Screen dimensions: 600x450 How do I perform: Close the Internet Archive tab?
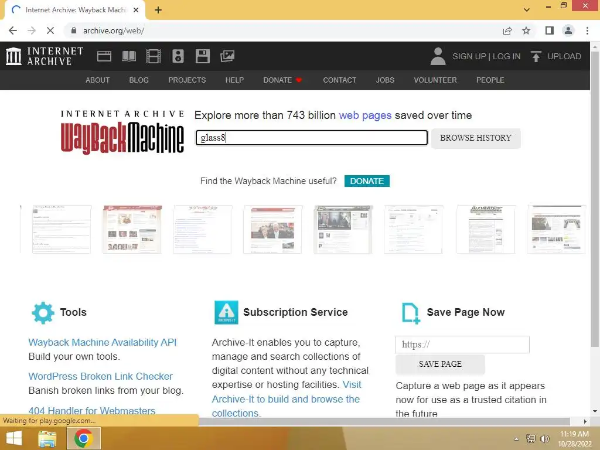(136, 10)
